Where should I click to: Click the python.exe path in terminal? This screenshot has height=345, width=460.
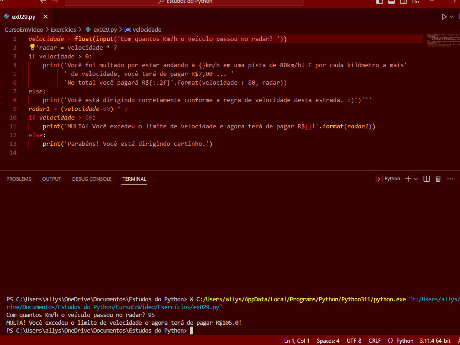301,299
